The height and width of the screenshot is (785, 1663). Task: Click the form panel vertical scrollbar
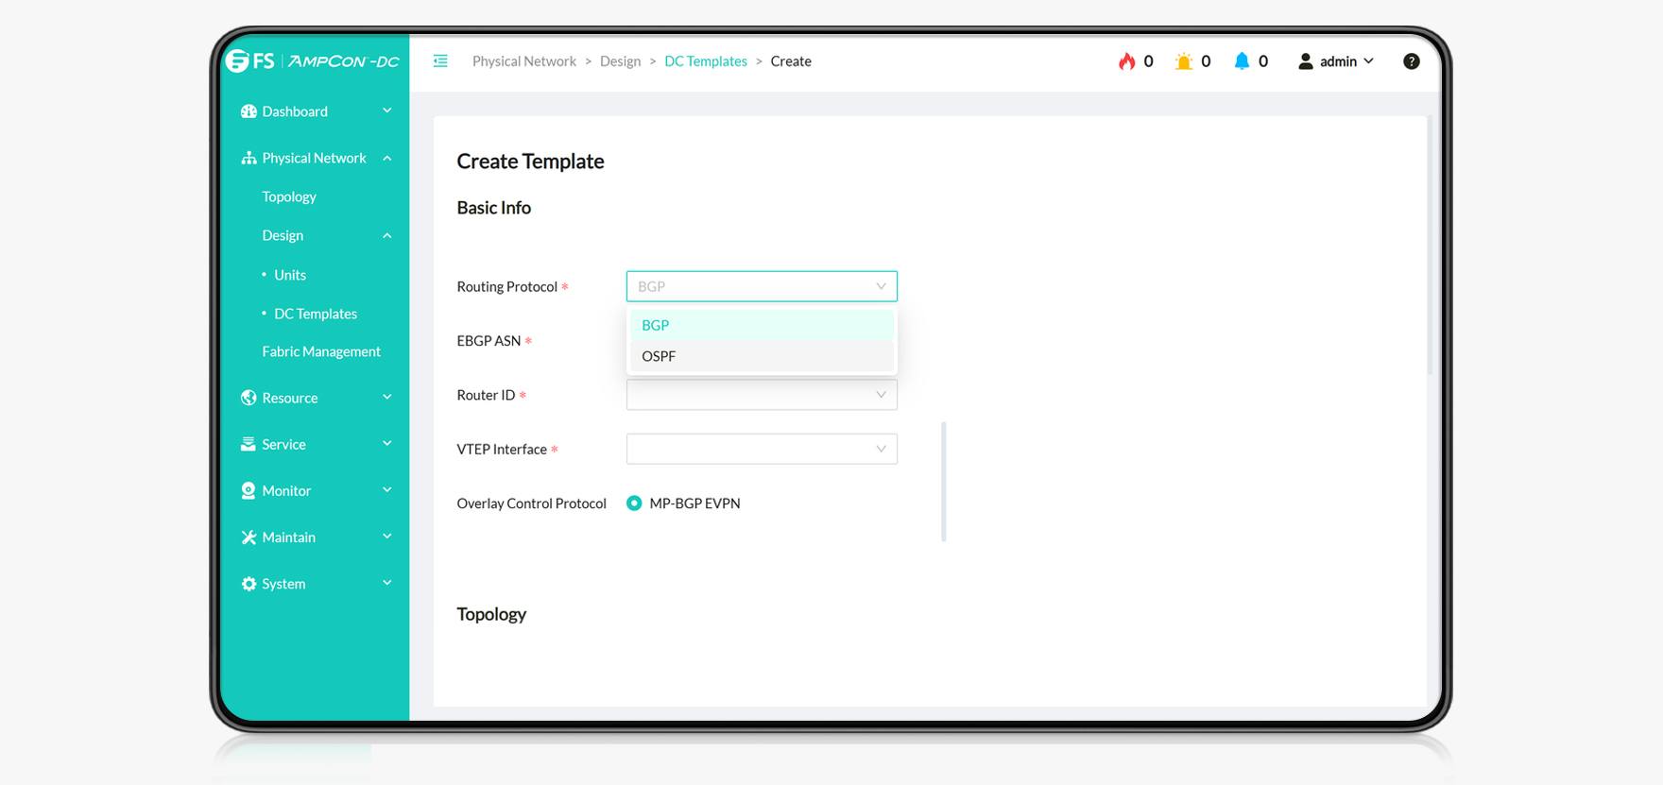[x=943, y=482]
